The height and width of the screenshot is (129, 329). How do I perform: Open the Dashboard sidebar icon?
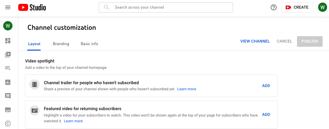[8, 41]
